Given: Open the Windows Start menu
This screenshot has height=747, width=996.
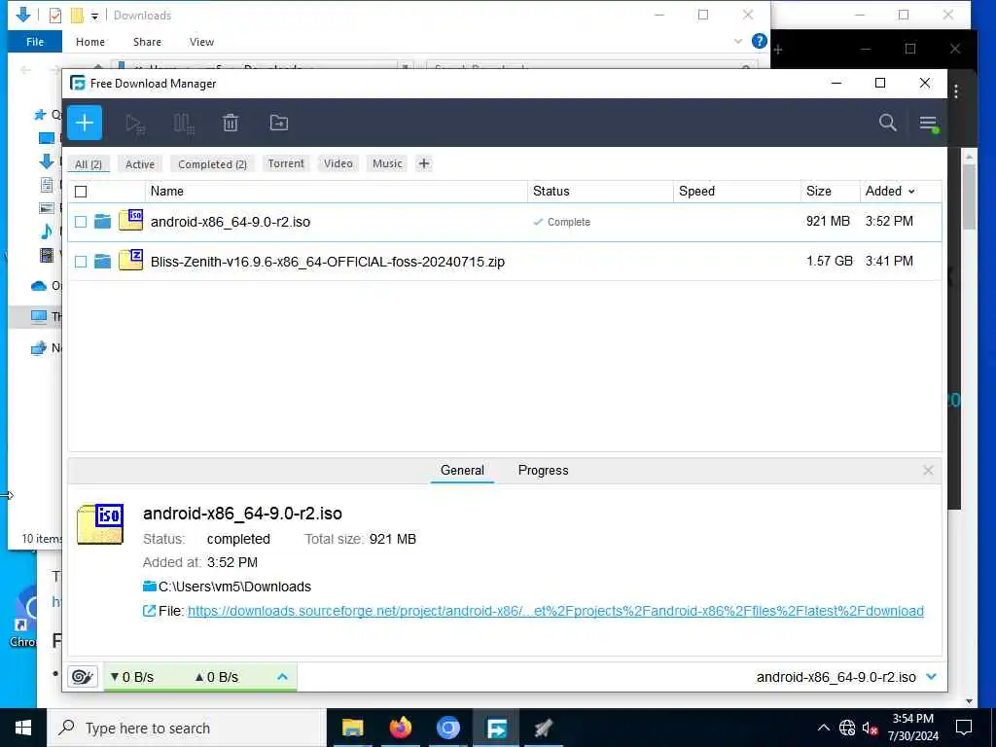Looking at the screenshot, I should coord(23,728).
